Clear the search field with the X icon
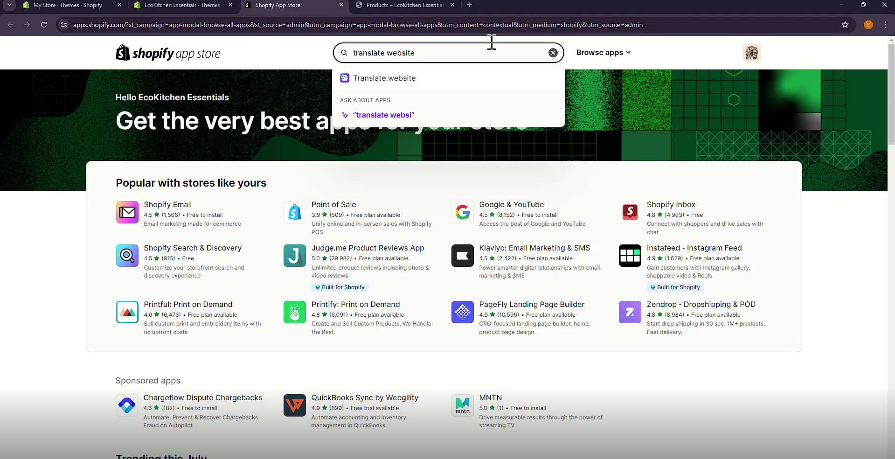The height and width of the screenshot is (459, 895). point(553,53)
